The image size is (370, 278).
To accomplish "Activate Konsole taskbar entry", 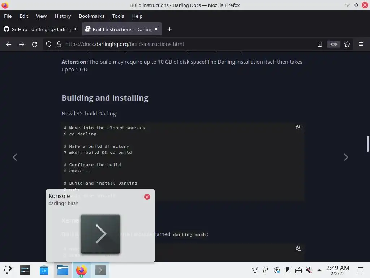I will 100,270.
